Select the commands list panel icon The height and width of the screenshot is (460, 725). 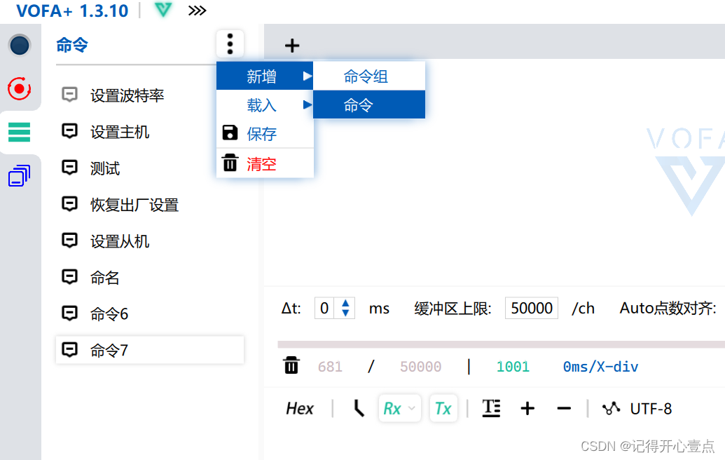(19, 130)
